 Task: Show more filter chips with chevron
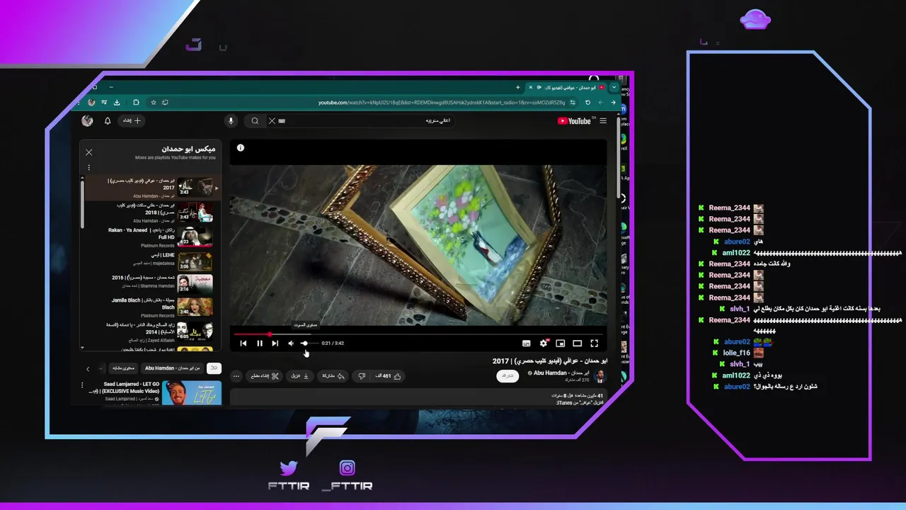88,368
